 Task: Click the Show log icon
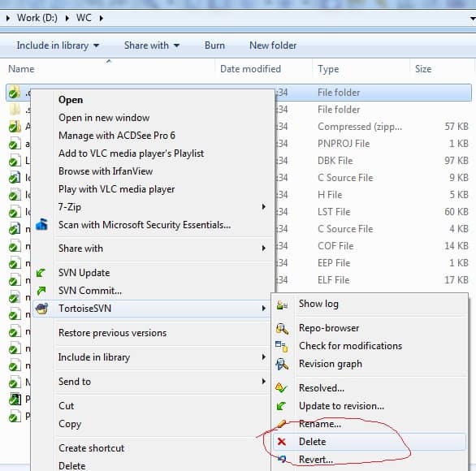pyautogui.click(x=282, y=304)
